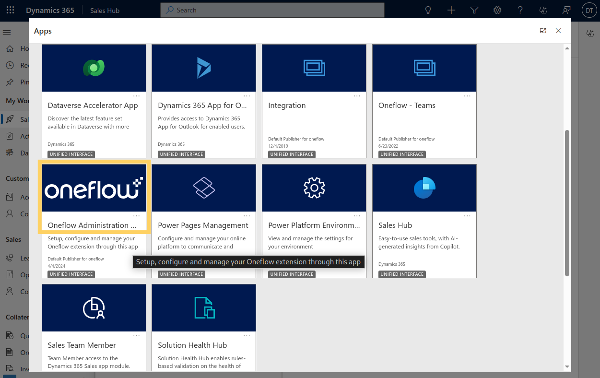Click the Leads phone icon in sidebar
Viewport: 600px width, 378px height.
click(x=9, y=258)
